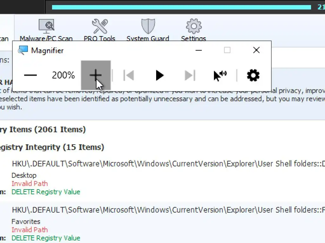Image resolution: width=325 pixels, height=243 pixels.
Task: Click Invalid Path under Desktop entry
Action: 30,184
